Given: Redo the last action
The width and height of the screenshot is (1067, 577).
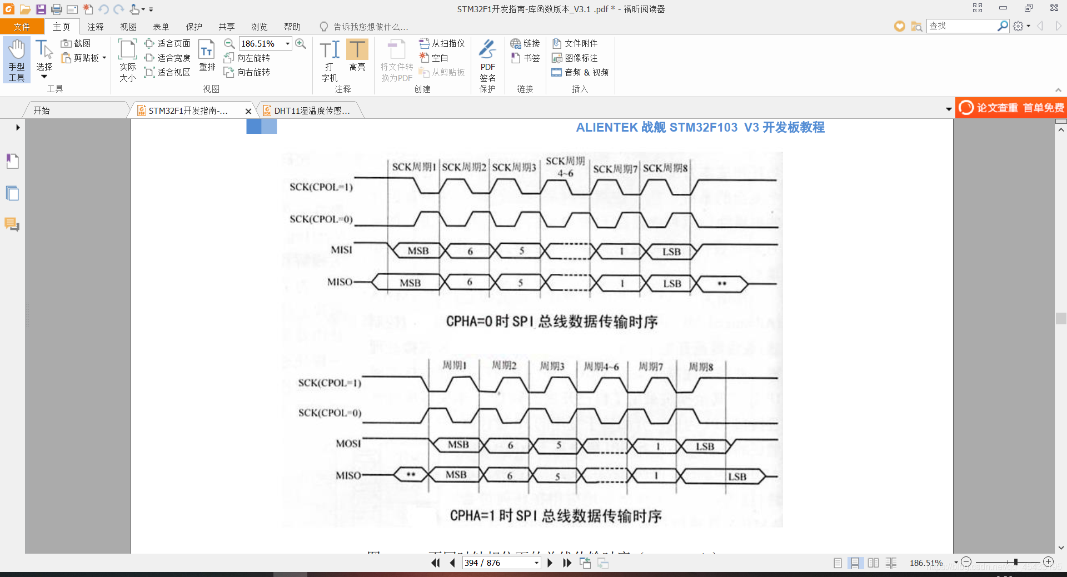Looking at the screenshot, I should point(118,9).
